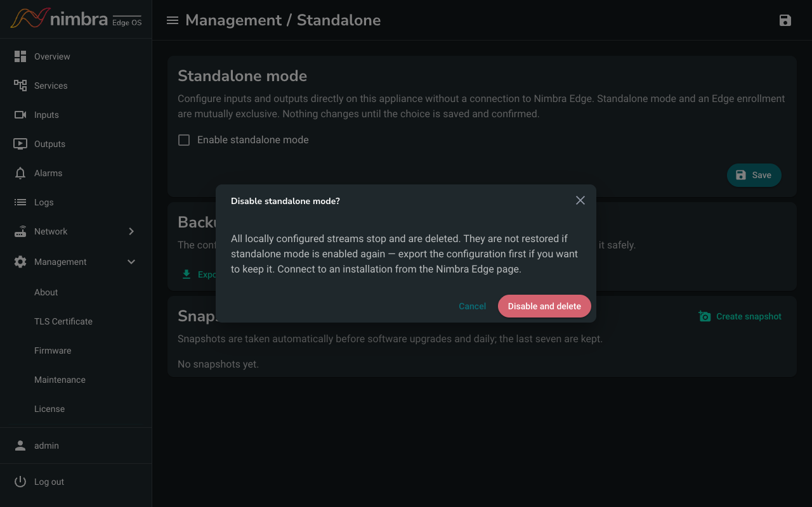Go to TLS Certificate settings
The image size is (812, 507).
coord(63,321)
